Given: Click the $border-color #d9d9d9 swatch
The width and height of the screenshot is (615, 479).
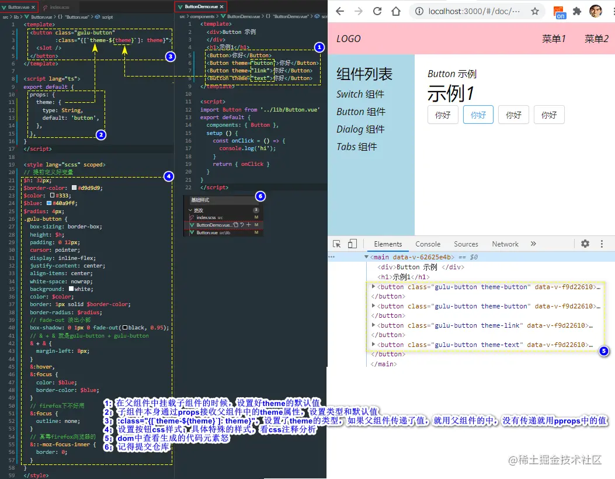Looking at the screenshot, I should 74,188.
